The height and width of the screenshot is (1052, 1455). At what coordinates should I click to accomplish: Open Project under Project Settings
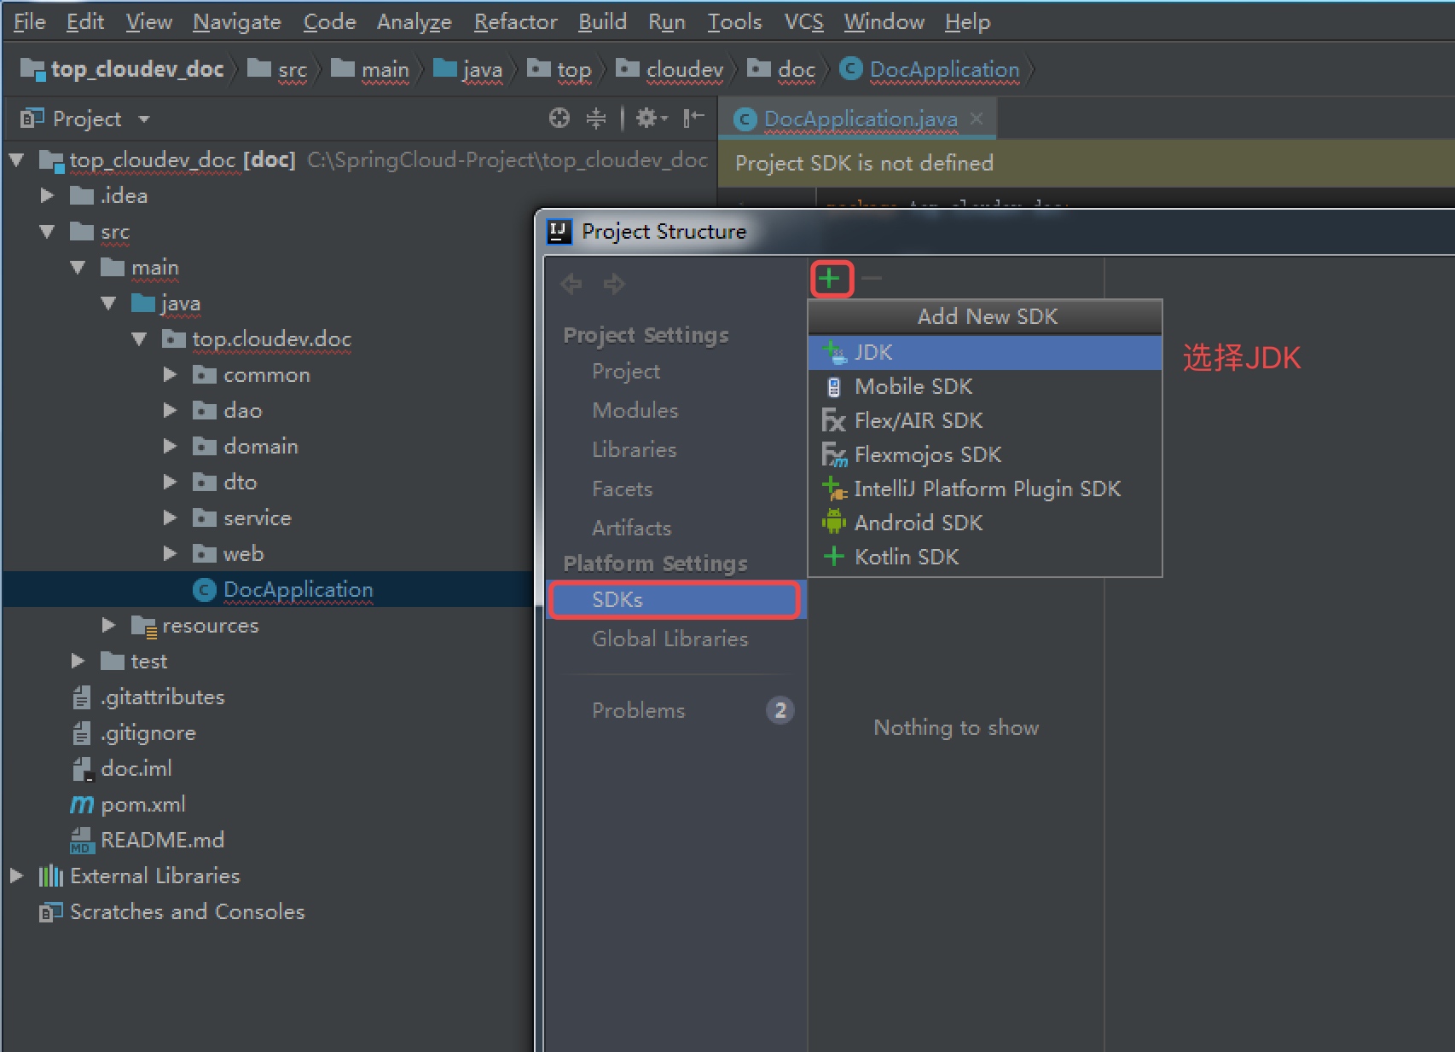(626, 371)
